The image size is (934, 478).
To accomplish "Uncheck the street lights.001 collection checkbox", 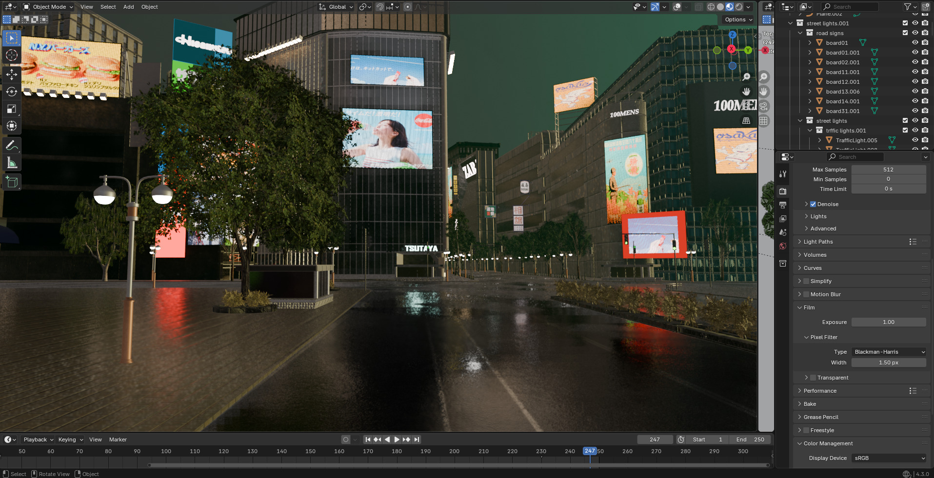I will pos(905,23).
